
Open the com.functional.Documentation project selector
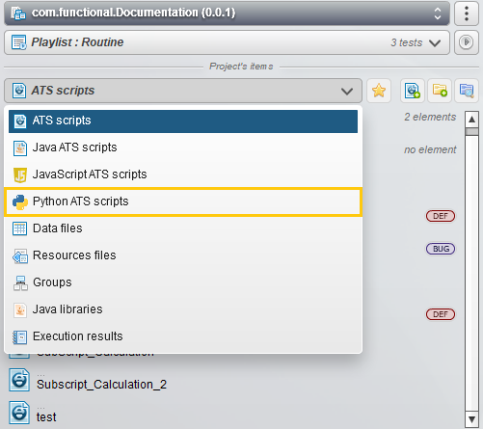[x=227, y=13]
